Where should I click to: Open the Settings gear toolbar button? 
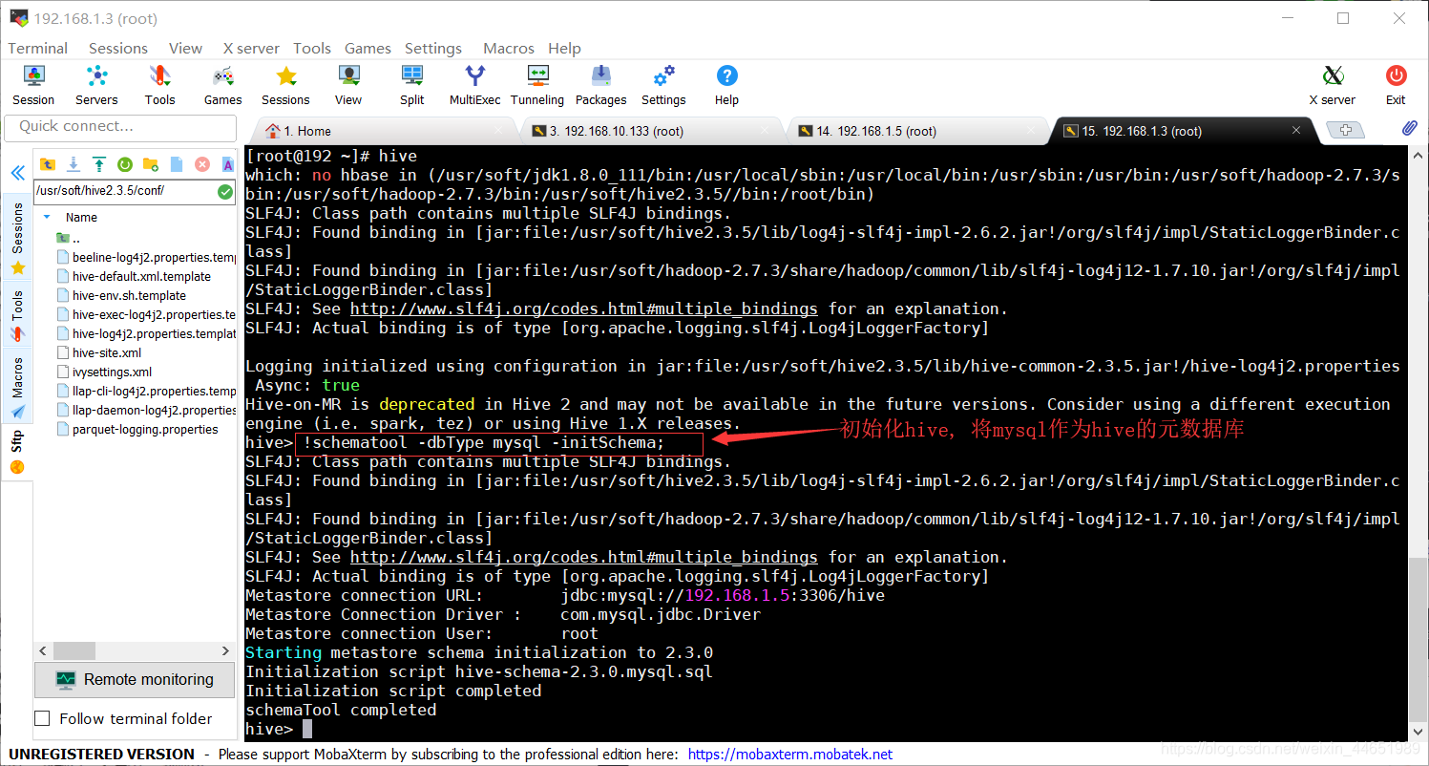pyautogui.click(x=663, y=85)
